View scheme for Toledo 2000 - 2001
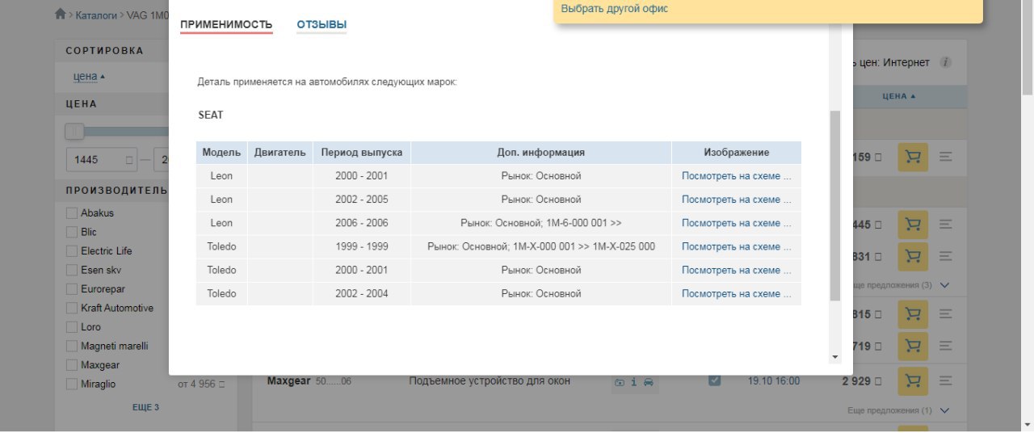The image size is (1034, 433). point(736,270)
